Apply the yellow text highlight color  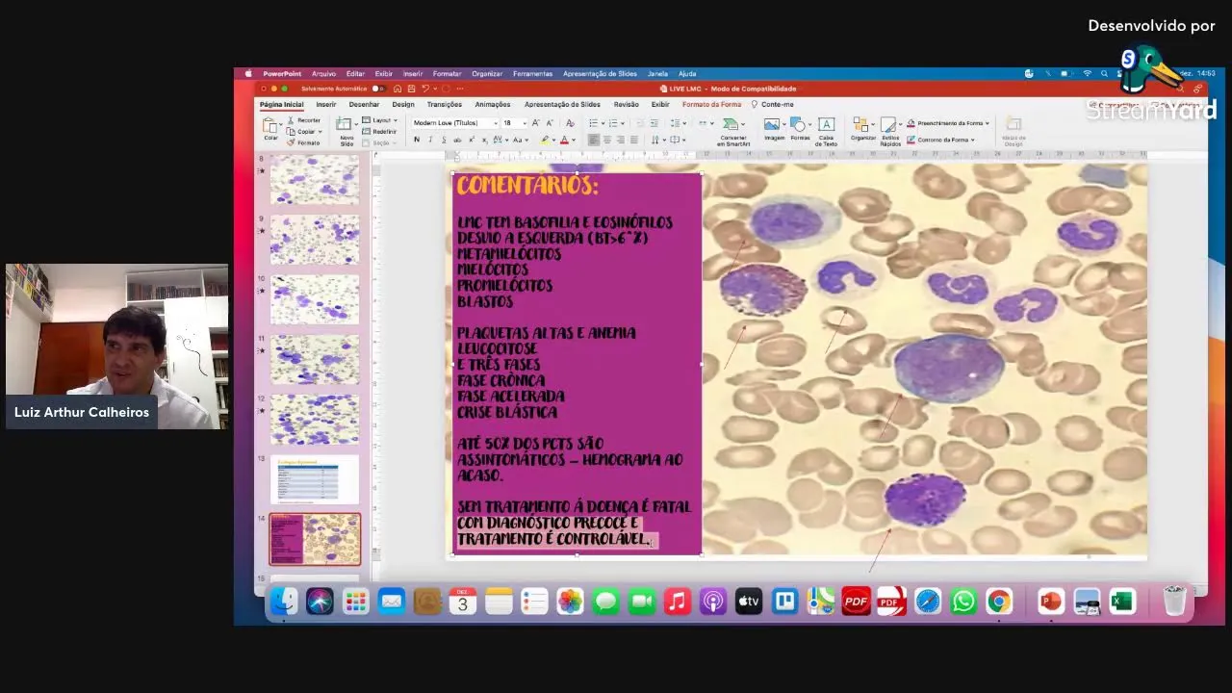click(x=544, y=141)
